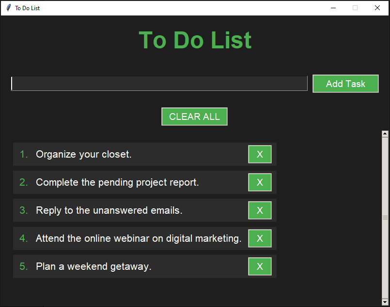Click the Add Task button
Image resolution: width=390 pixels, height=307 pixels.
(345, 84)
